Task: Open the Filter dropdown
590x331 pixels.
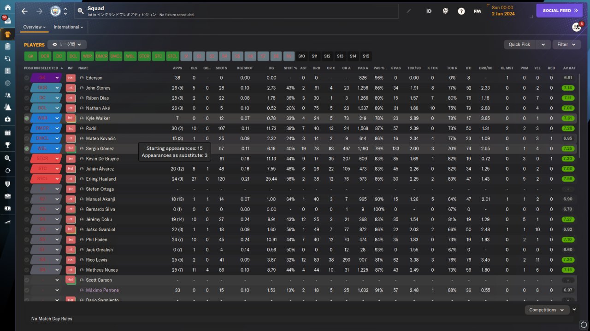Action: [566, 45]
